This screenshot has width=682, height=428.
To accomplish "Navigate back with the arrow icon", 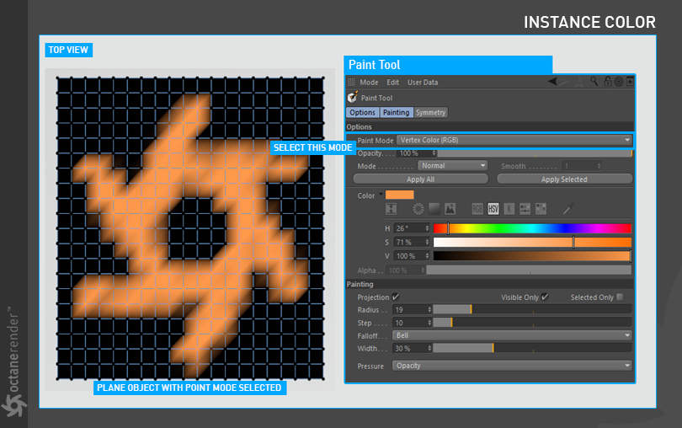I will (553, 82).
